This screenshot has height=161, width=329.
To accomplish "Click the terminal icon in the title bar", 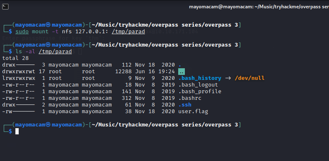I will pos(5,7).
